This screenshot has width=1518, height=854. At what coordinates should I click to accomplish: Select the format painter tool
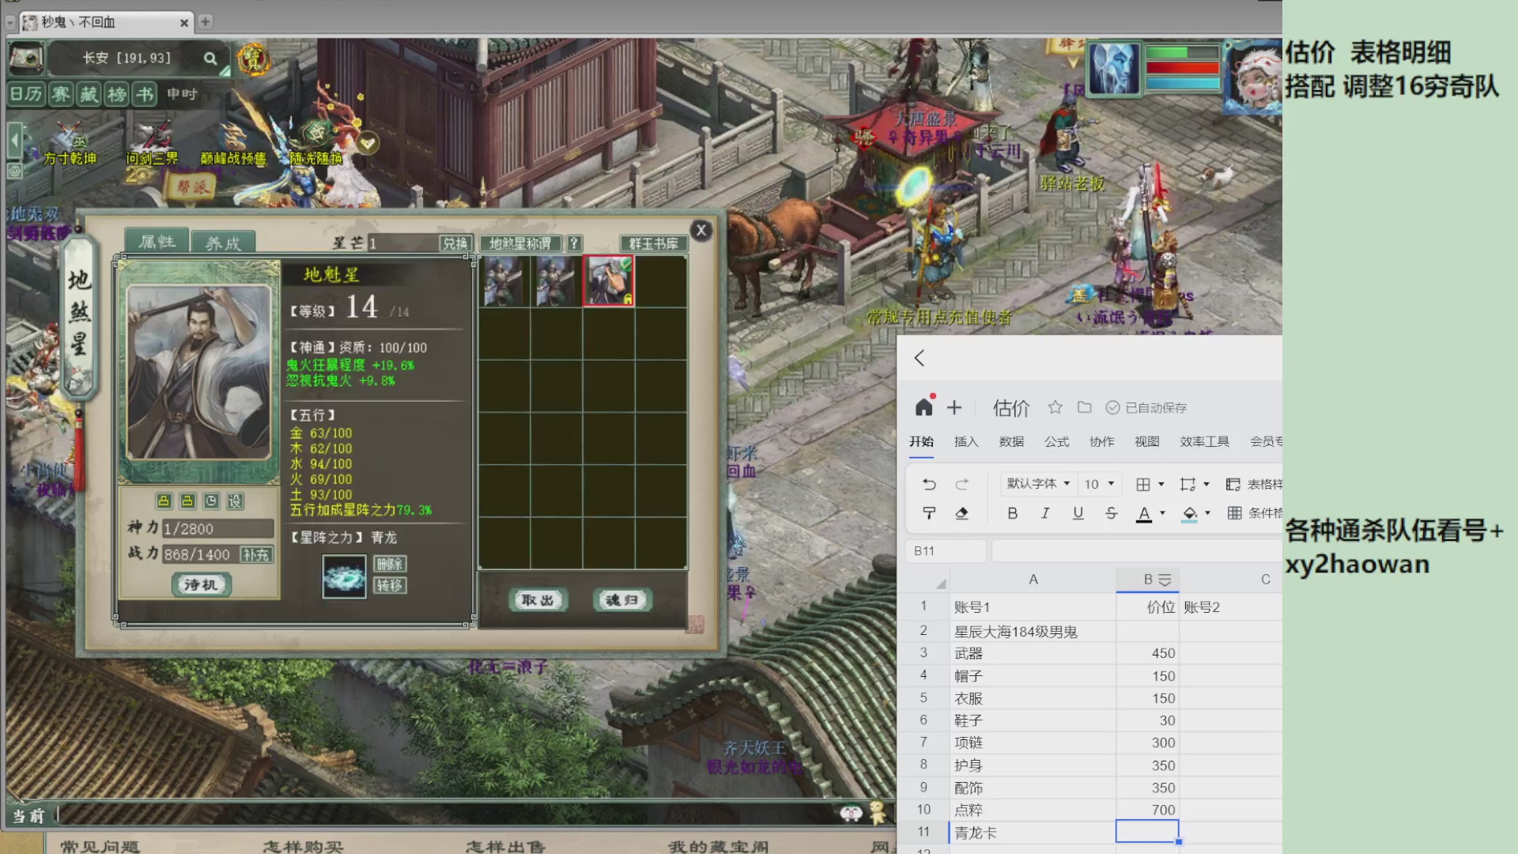929,513
